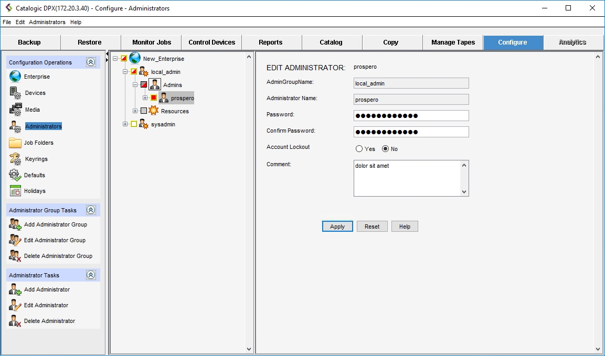This screenshot has width=605, height=356.
Task: Click the Apply button
Action: [337, 226]
